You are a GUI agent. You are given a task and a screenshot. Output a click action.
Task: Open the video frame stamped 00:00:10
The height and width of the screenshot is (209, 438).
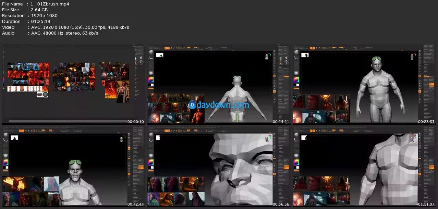(73, 84)
